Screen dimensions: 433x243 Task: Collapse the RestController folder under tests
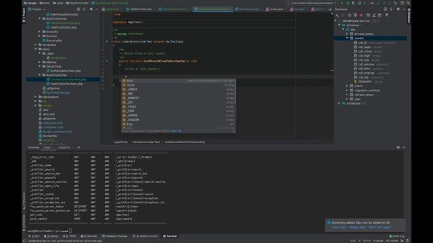click(39, 75)
